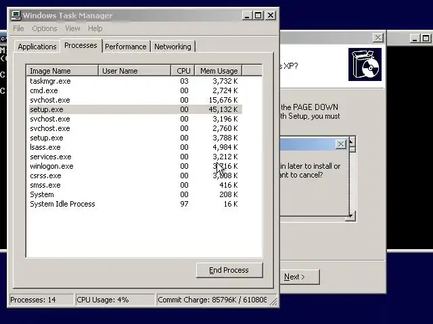Sort by User Name column header
Viewport: 433px width, 324px height.
click(x=135, y=71)
